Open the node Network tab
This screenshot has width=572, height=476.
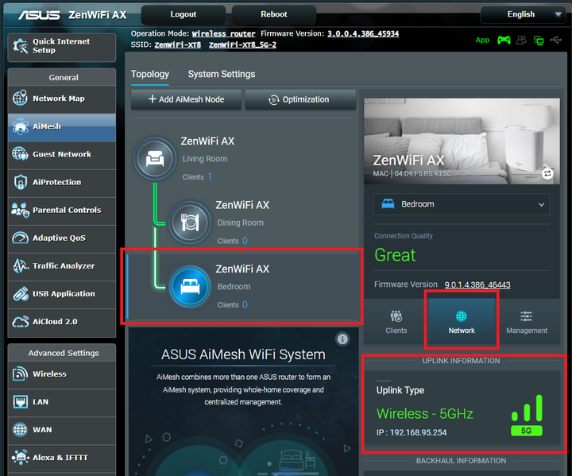pos(462,322)
